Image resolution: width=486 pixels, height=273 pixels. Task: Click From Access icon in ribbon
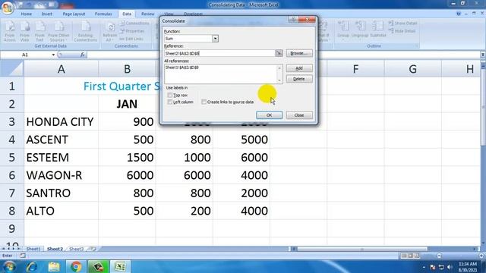pos(10,31)
